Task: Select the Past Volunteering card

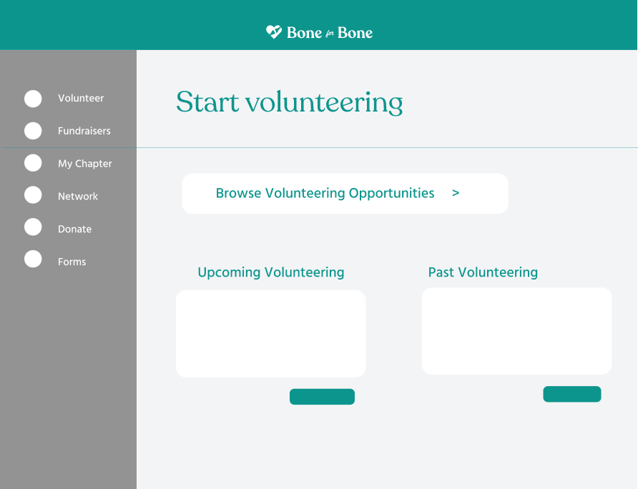Action: (x=516, y=331)
